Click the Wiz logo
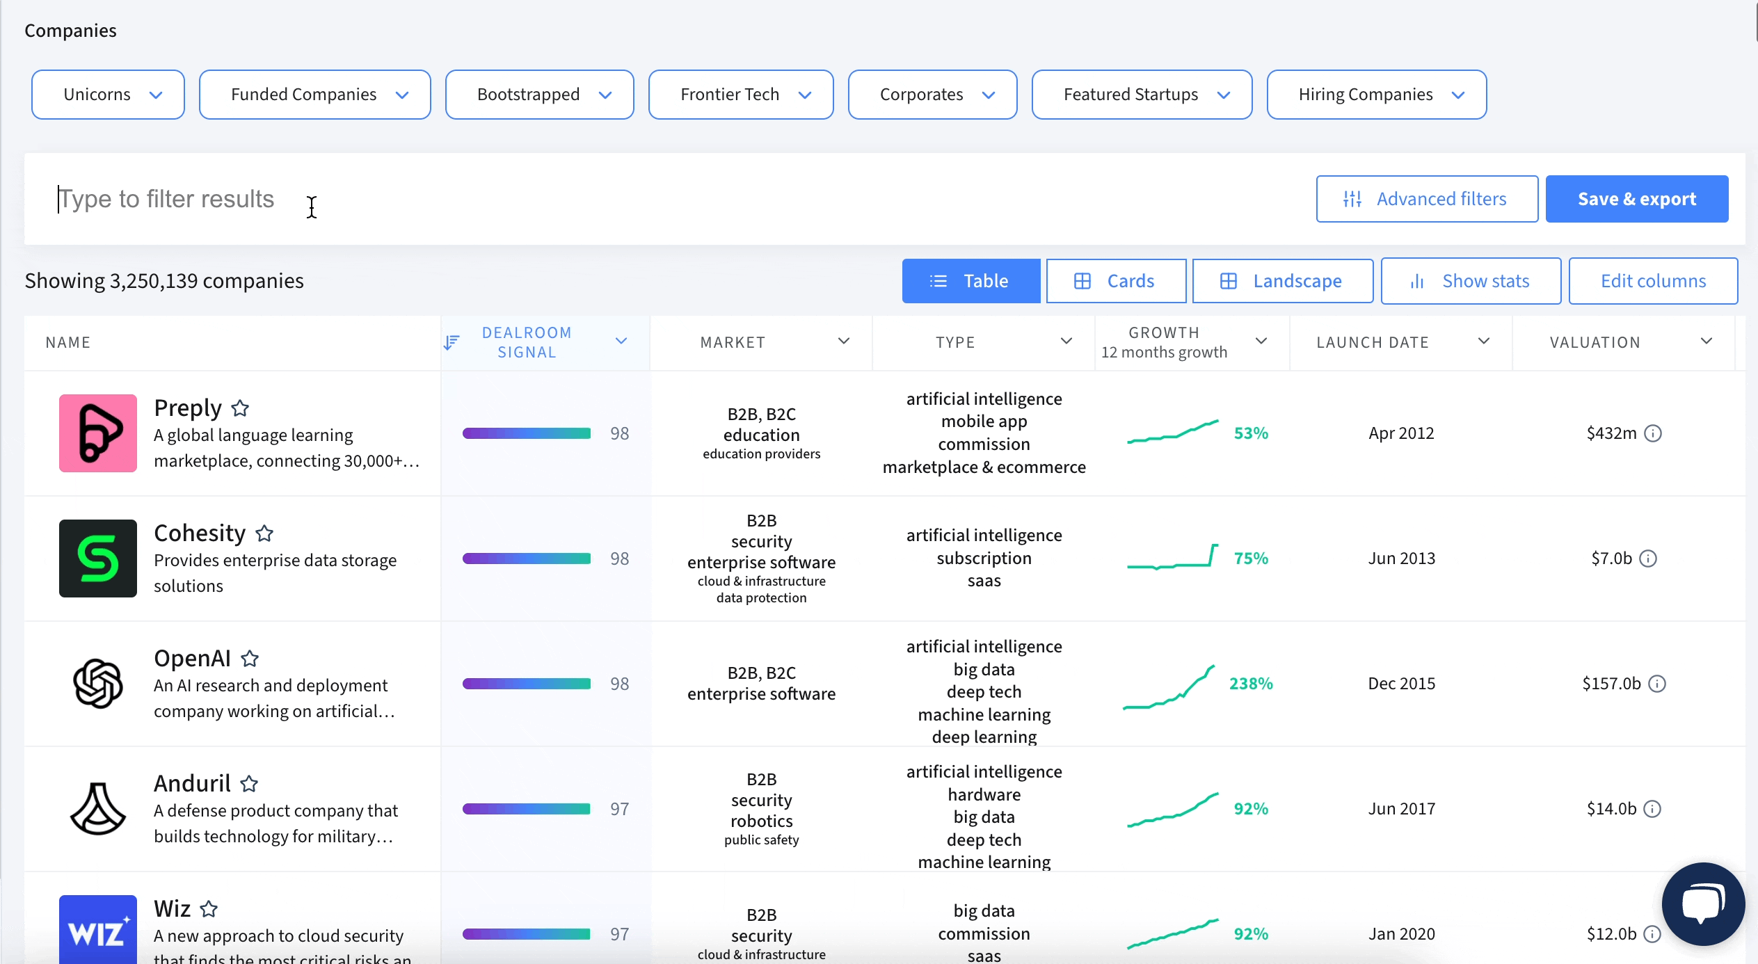 (98, 929)
